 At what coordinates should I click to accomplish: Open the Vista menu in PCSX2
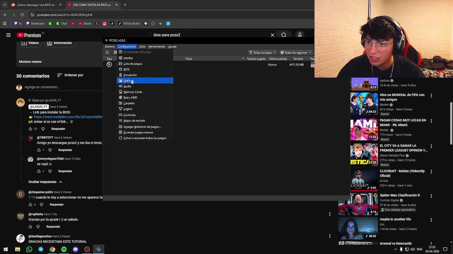click(142, 47)
